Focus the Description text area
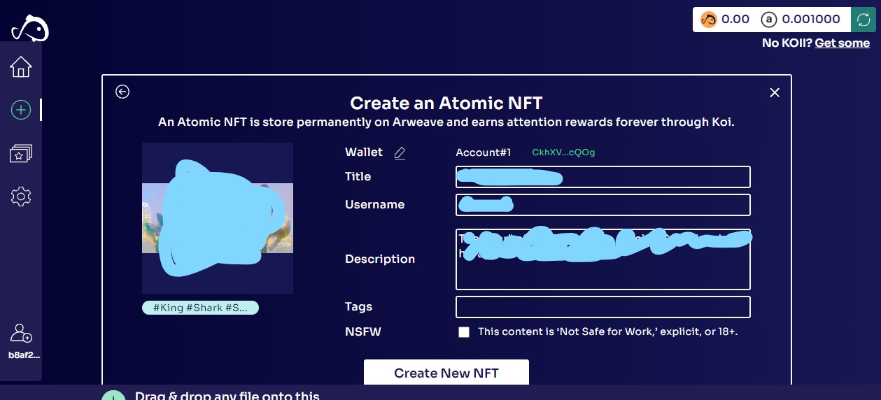This screenshot has height=400, width=881. (x=603, y=259)
